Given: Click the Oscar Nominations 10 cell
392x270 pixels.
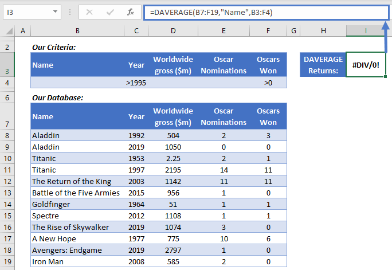Looking at the screenshot, I should pyautogui.click(x=224, y=238).
